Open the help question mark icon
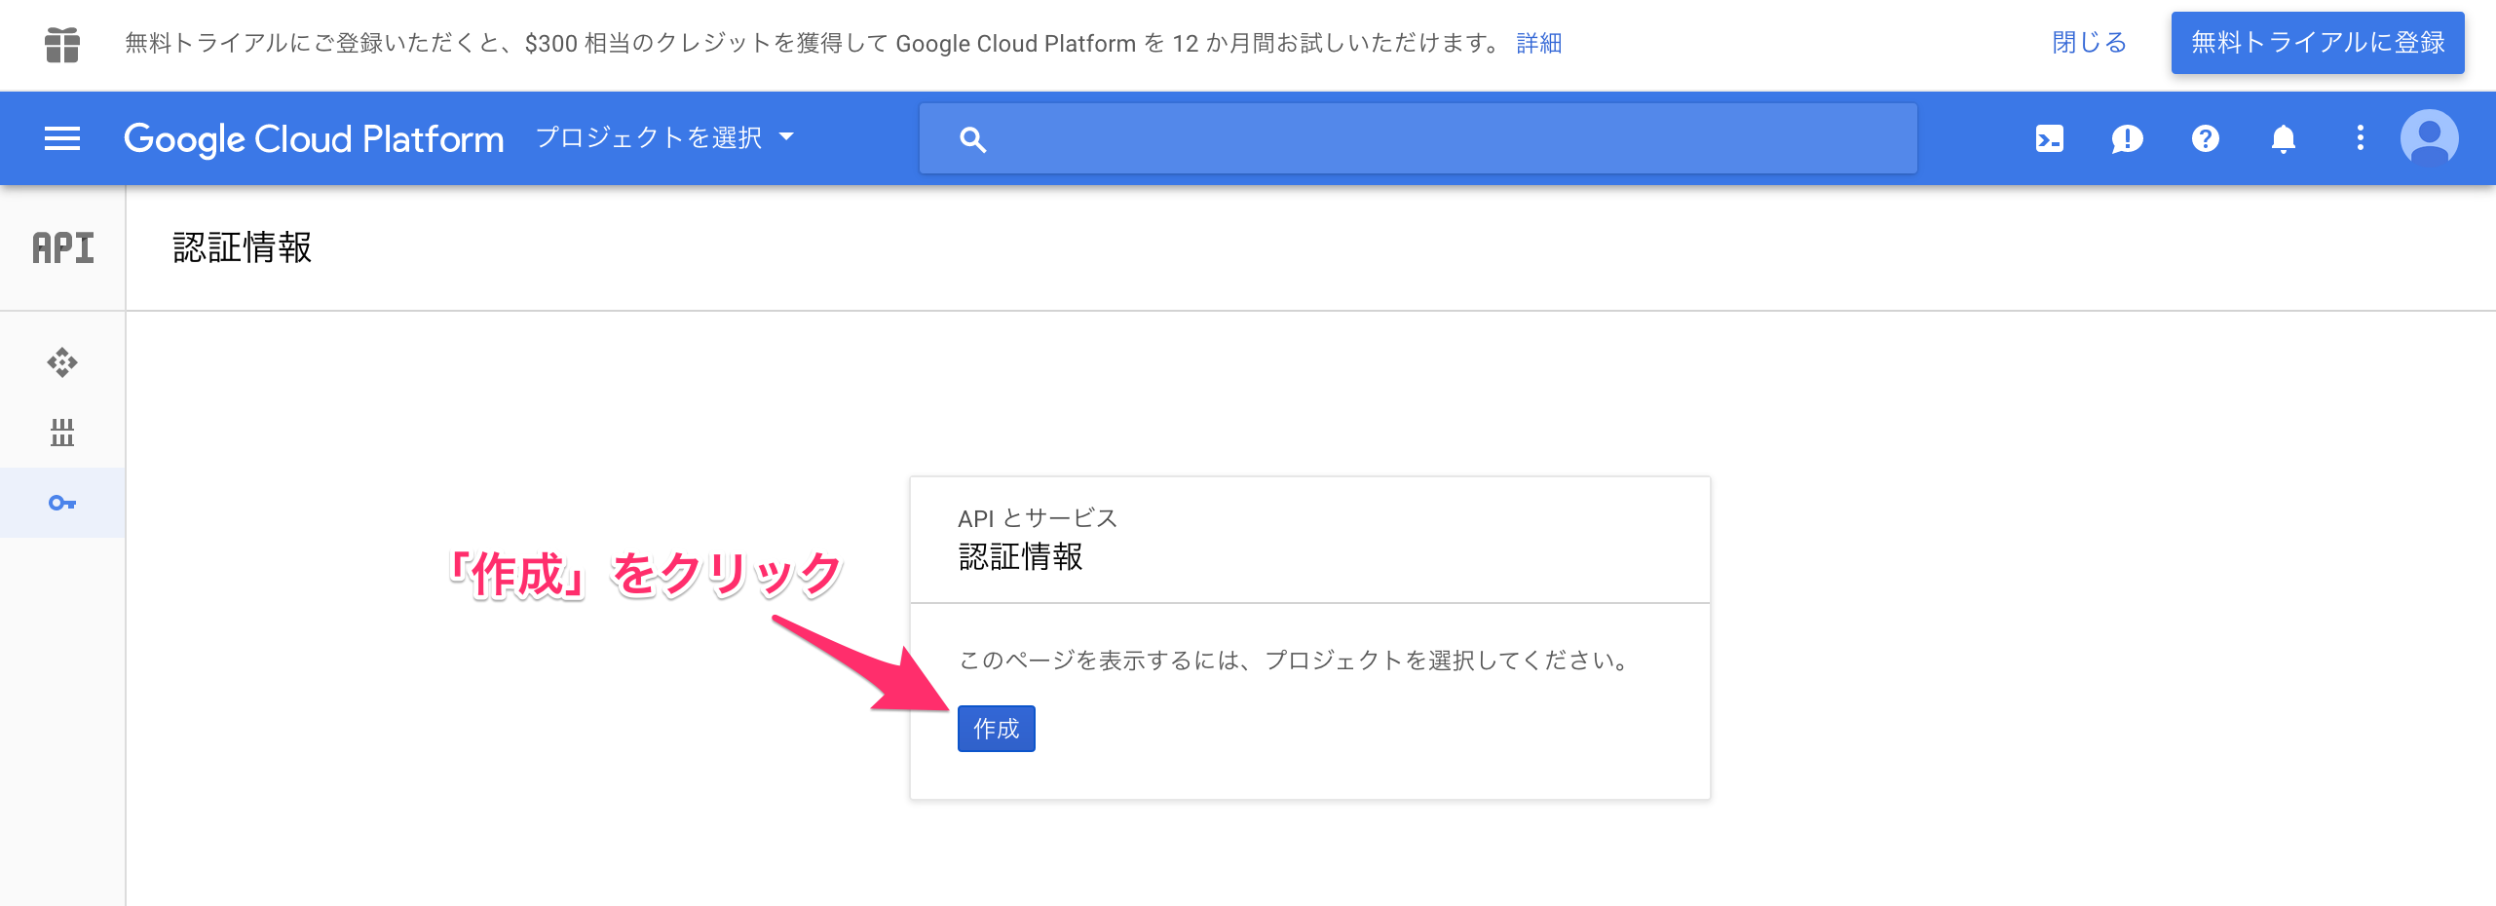Image resolution: width=2496 pixels, height=906 pixels. click(2205, 139)
